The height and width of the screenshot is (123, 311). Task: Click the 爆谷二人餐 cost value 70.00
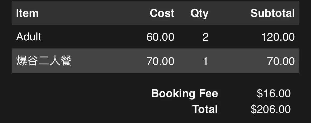pos(161,61)
